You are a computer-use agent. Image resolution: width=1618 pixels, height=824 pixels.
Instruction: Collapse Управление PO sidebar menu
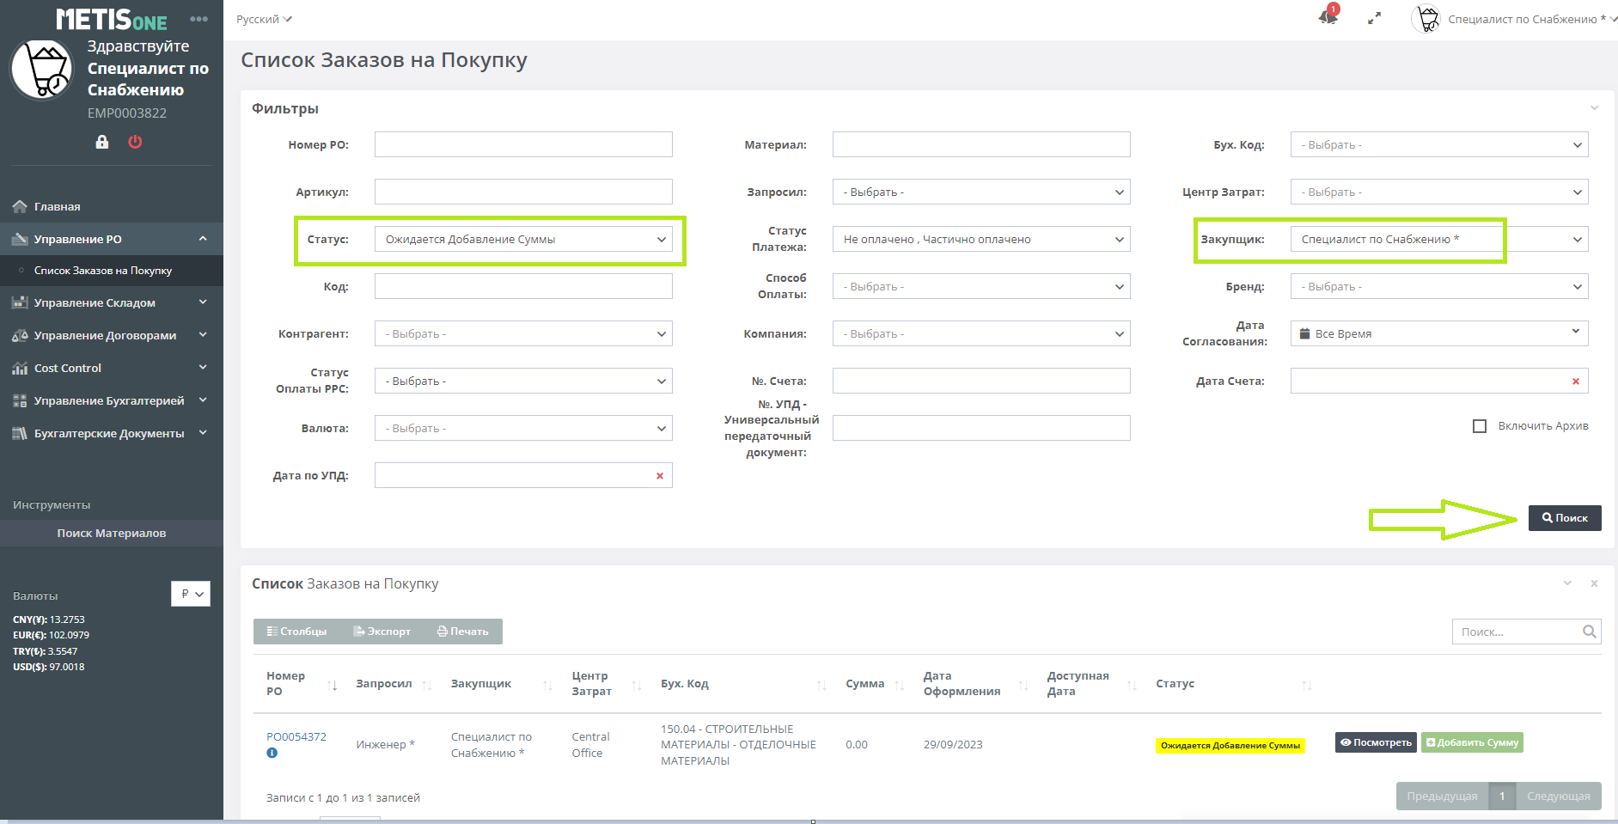coord(112,239)
